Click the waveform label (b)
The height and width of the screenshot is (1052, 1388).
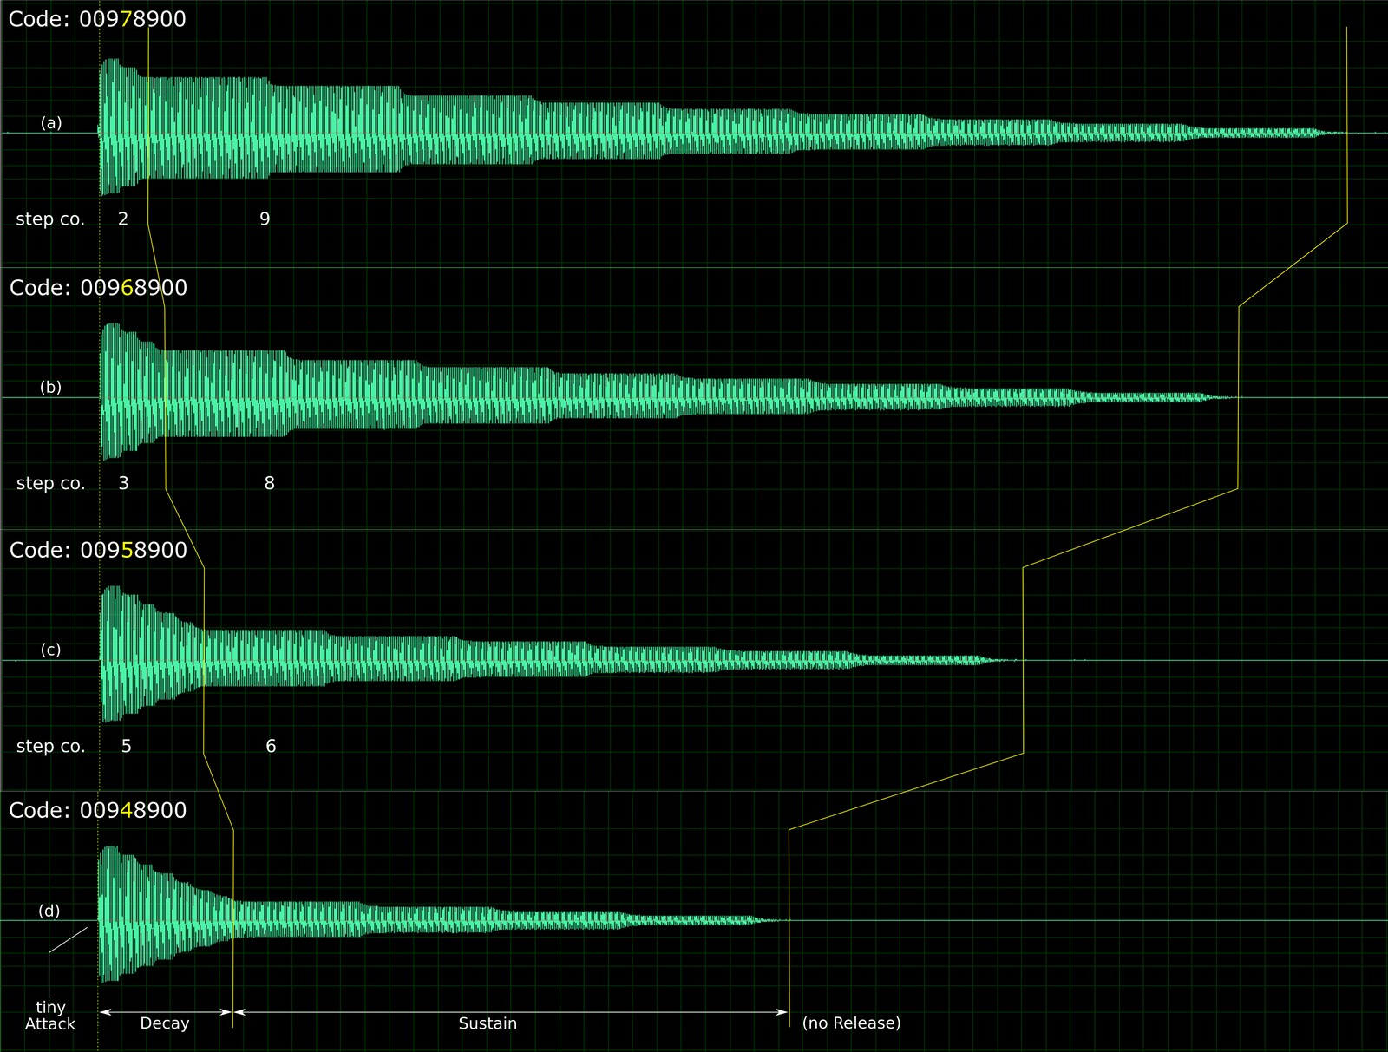(x=51, y=388)
